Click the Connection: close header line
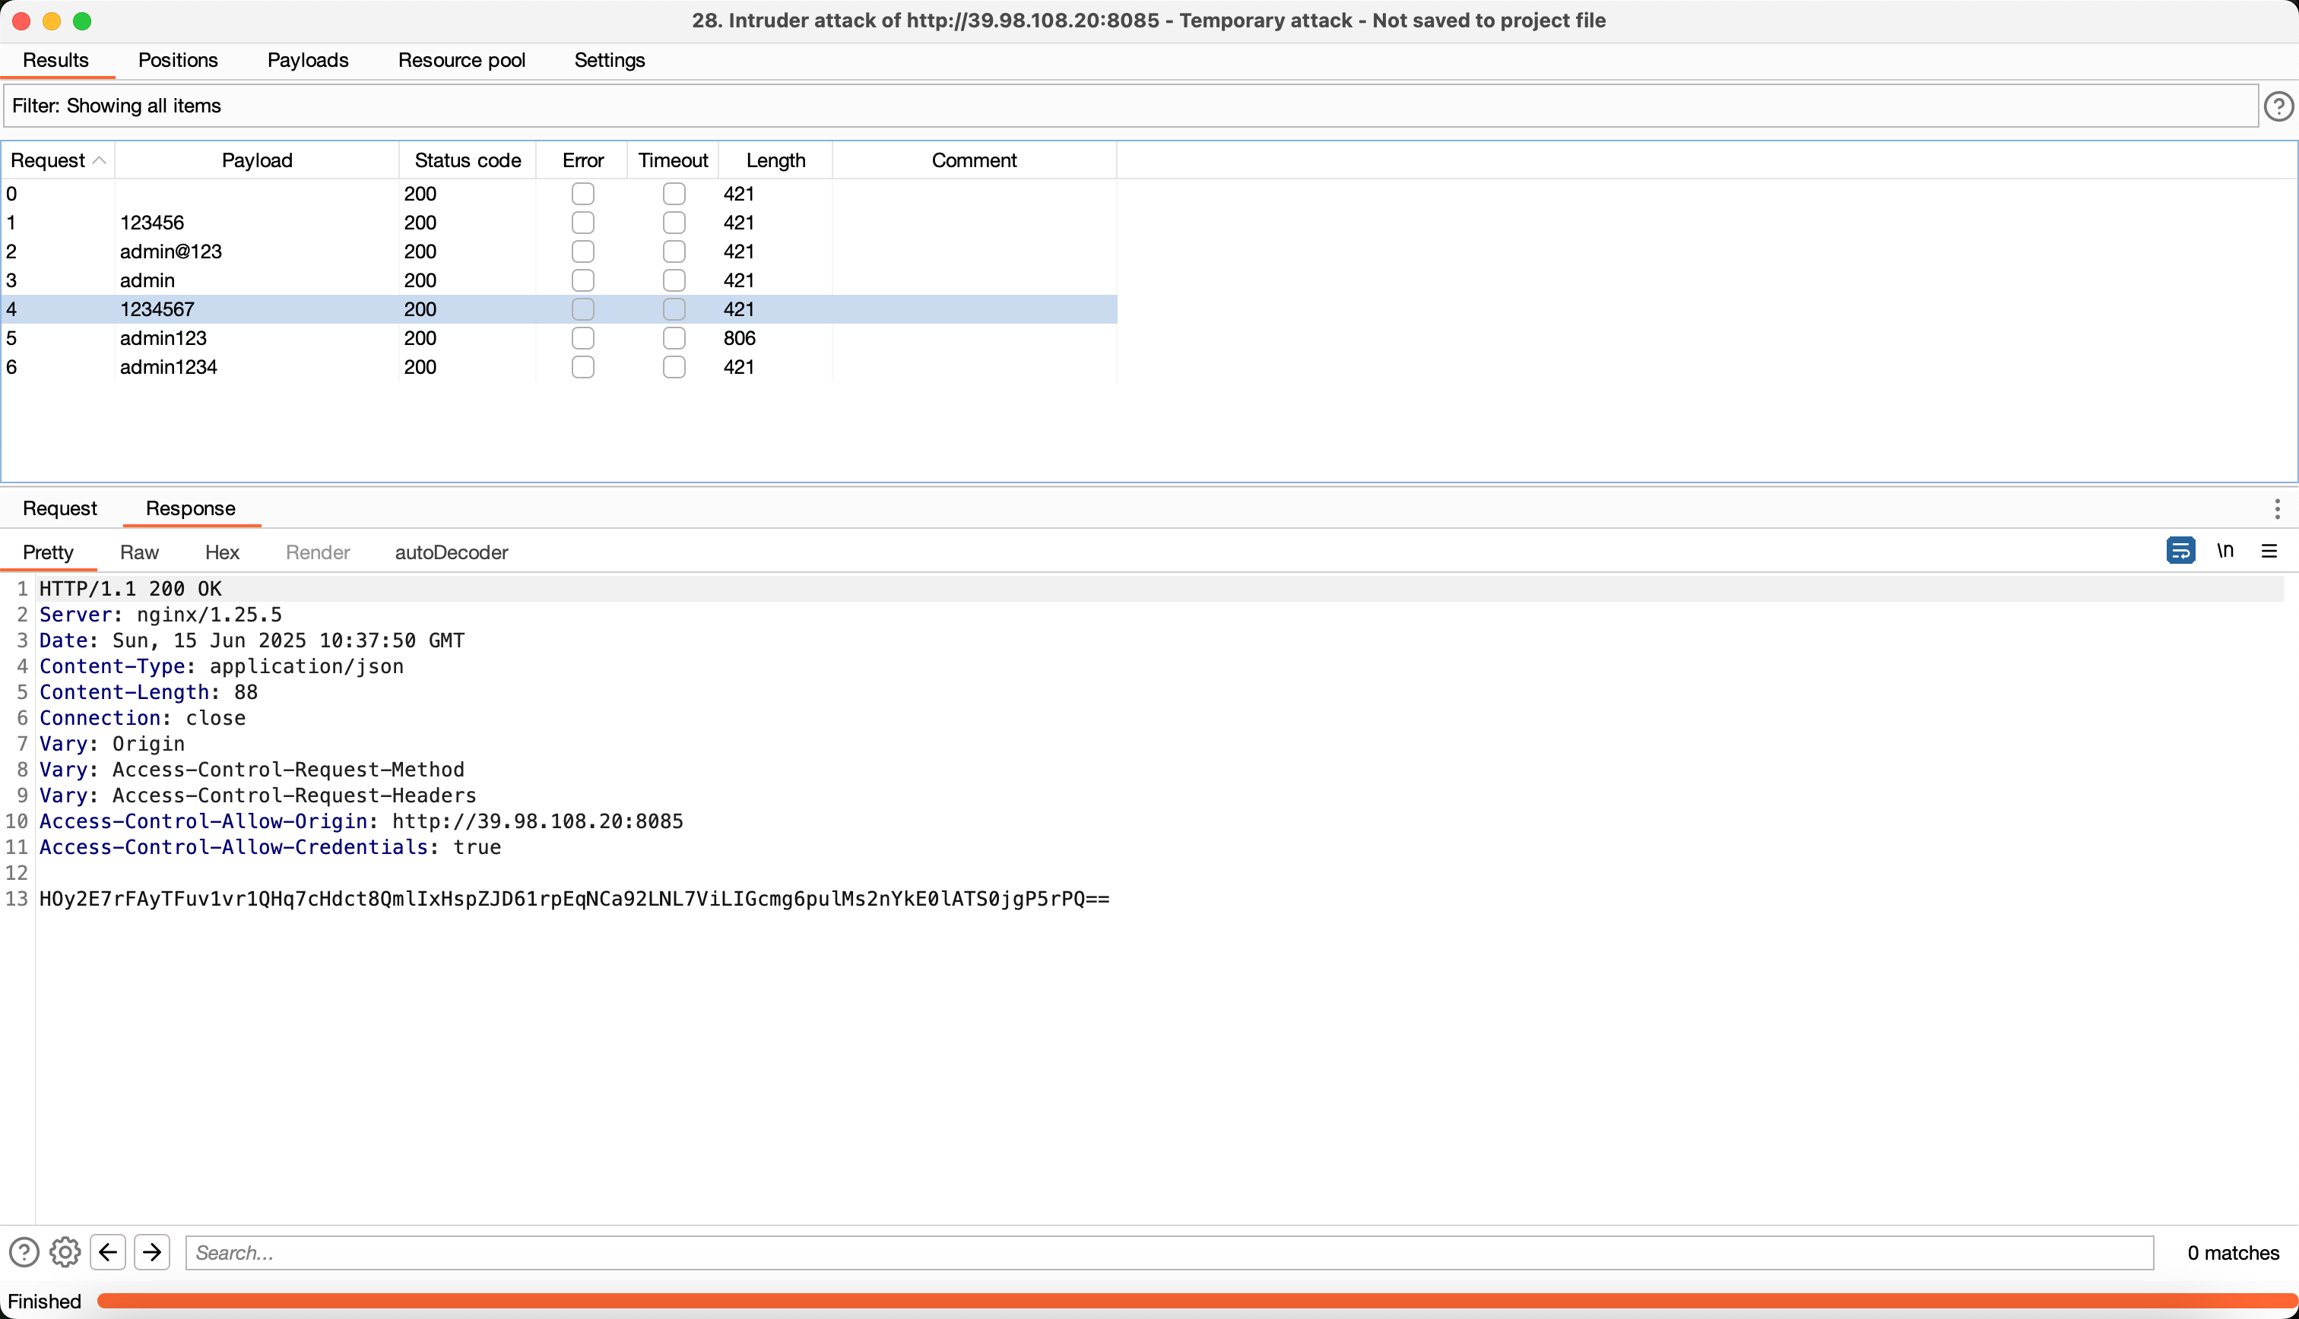 142,717
